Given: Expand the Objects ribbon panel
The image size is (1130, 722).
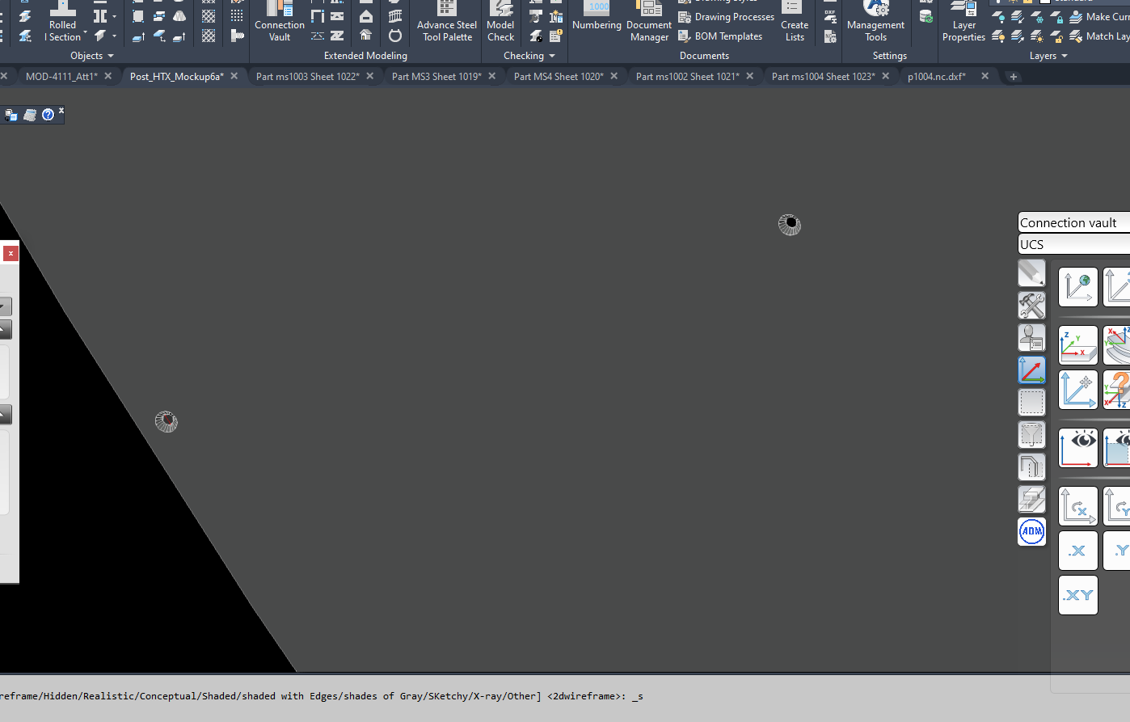Looking at the screenshot, I should (x=92, y=56).
